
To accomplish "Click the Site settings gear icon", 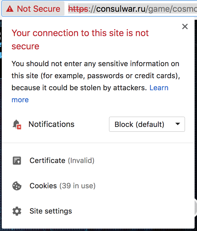I will pyautogui.click(x=17, y=211).
